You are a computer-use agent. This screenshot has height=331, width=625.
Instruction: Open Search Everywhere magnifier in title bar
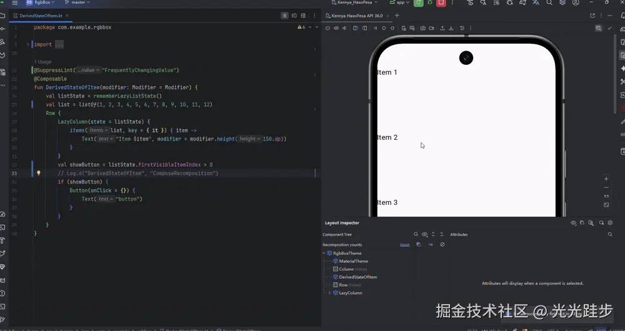[549, 2]
